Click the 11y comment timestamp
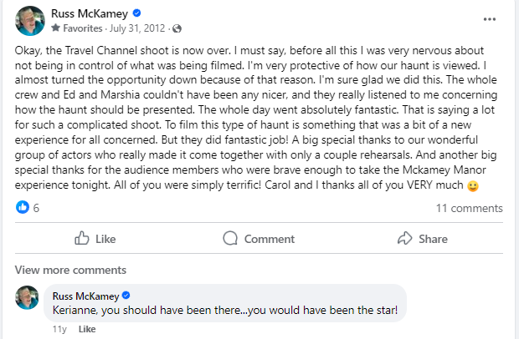The width and height of the screenshot is (519, 339). [59, 329]
